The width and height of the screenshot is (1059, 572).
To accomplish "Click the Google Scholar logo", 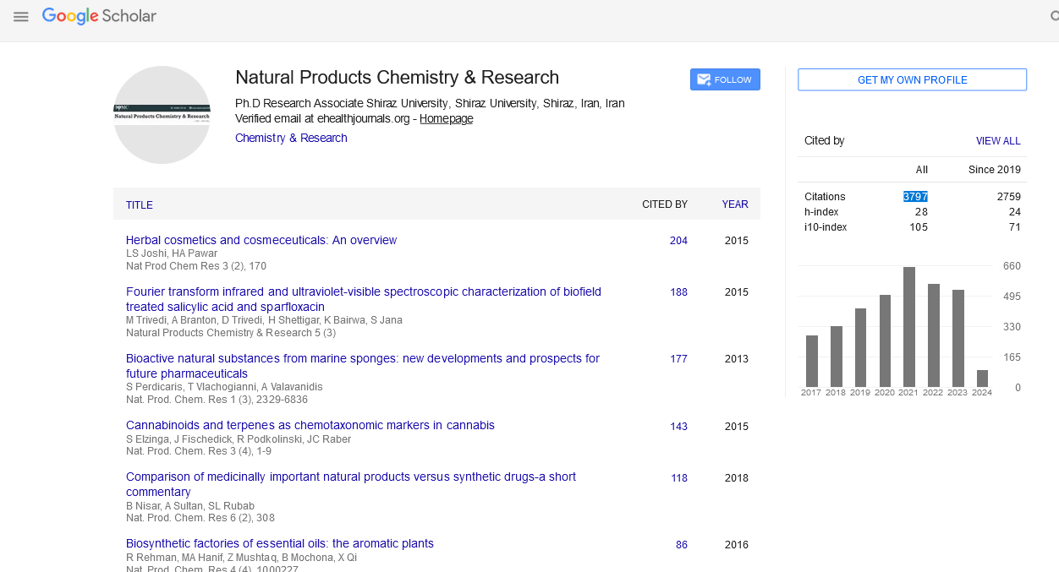I will [99, 16].
